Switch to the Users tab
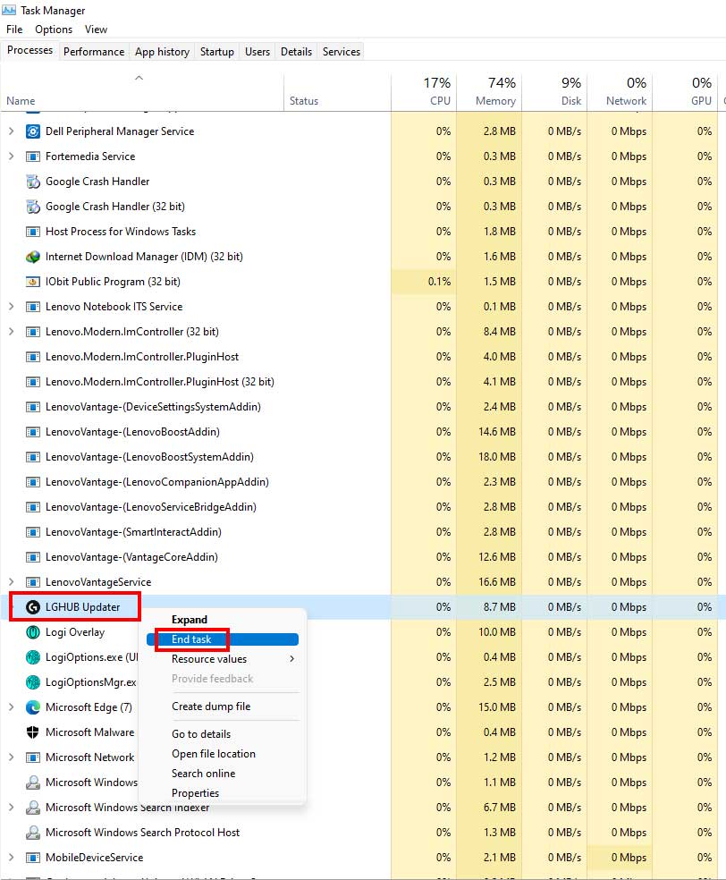 click(257, 52)
